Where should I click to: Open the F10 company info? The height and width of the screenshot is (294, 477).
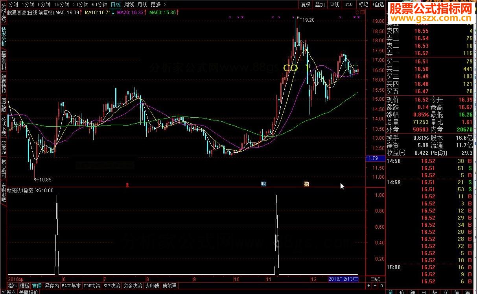[x=349, y=4]
